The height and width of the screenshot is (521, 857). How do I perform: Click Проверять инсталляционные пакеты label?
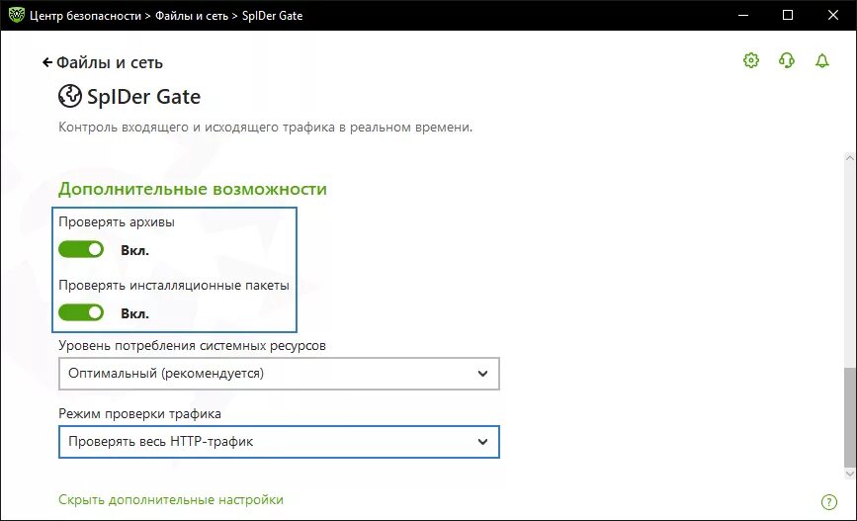click(x=174, y=286)
